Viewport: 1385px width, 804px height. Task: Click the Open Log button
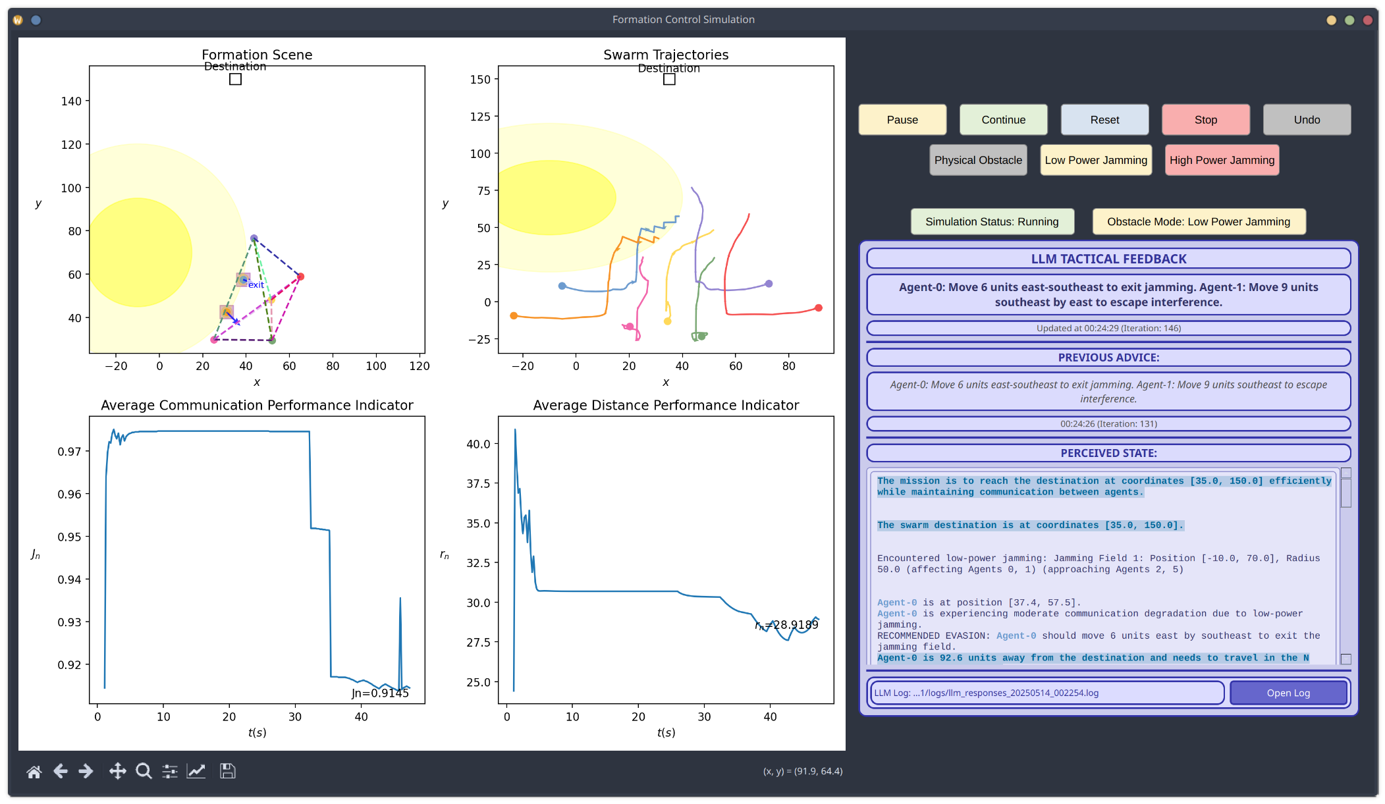coord(1288,693)
